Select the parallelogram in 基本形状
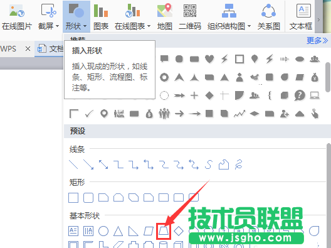This screenshot has height=248, width=331. pyautogui.click(x=149, y=231)
